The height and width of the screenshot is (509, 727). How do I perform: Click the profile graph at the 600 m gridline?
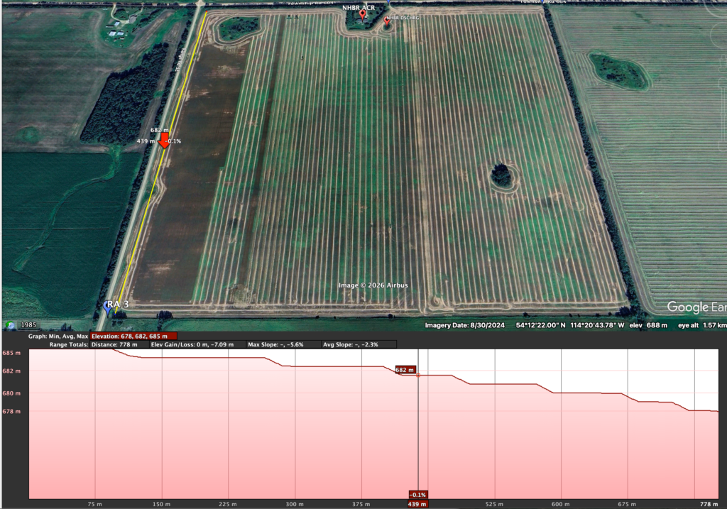pyautogui.click(x=562, y=426)
